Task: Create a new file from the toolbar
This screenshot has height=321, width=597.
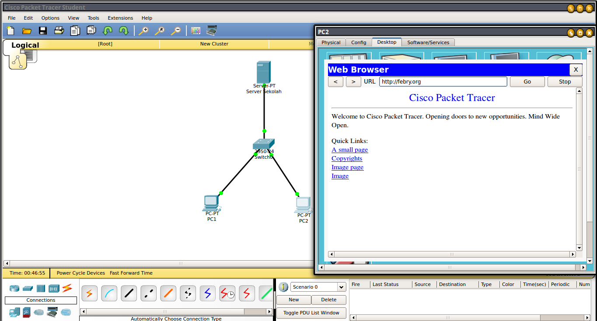Action: pos(10,31)
